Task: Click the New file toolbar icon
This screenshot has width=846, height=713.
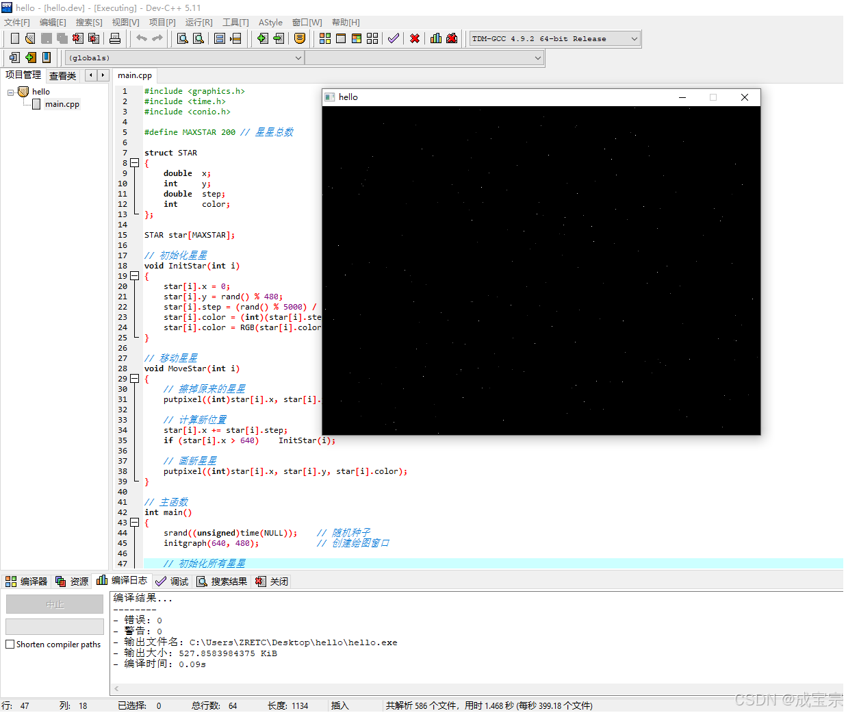Action: click(15, 38)
